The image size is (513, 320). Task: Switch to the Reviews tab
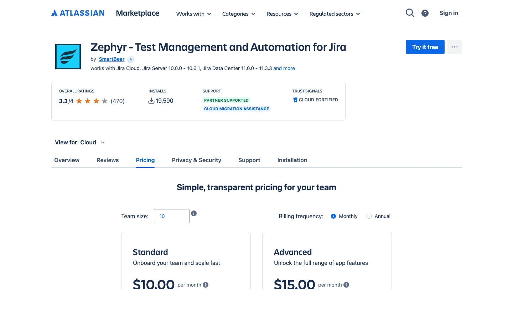pyautogui.click(x=108, y=160)
